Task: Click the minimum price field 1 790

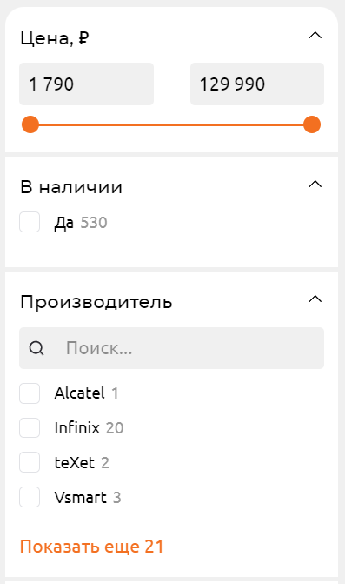Action: coord(86,84)
